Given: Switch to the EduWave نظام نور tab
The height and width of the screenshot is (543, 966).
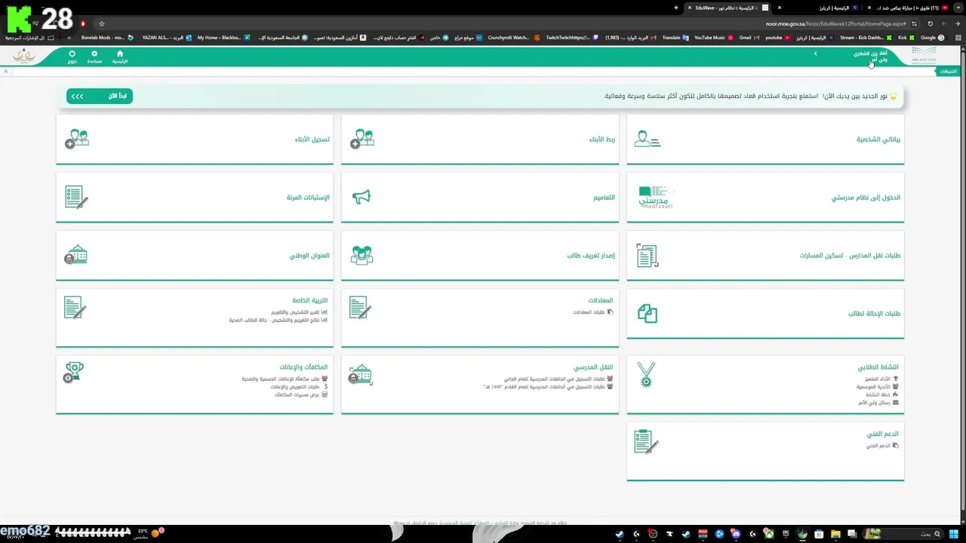Looking at the screenshot, I should (x=728, y=8).
